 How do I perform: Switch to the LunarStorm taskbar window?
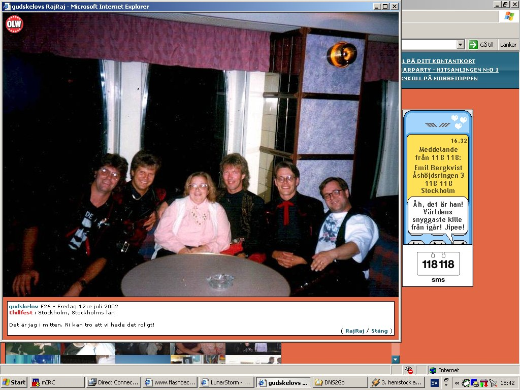coord(227,382)
